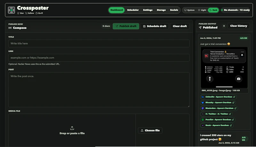This screenshot has height=147, width=256.
Task: Select the System theme option
Action: (x=189, y=10)
